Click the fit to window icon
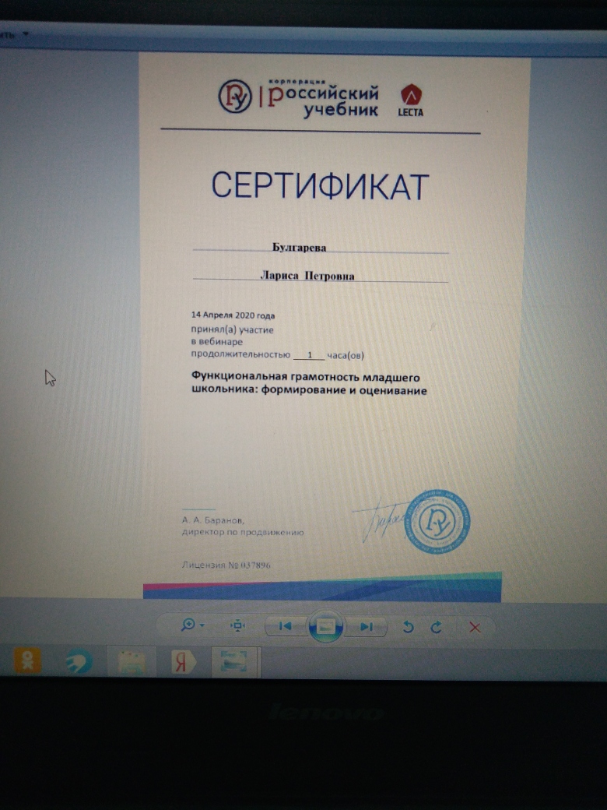 point(238,626)
